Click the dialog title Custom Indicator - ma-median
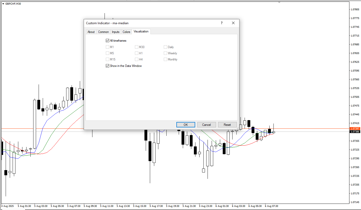Viewport: 361px width, 210px height. (x=107, y=23)
